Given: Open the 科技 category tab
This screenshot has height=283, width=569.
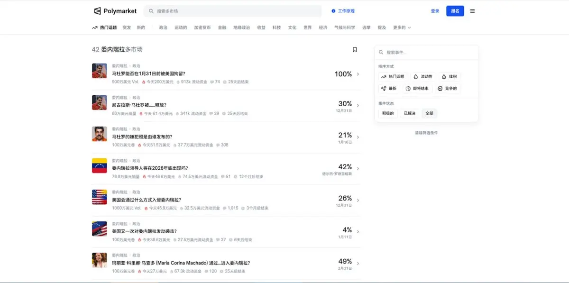Looking at the screenshot, I should (276, 27).
